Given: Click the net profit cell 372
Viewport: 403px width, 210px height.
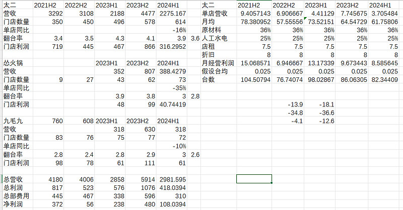Looking at the screenshot, I should coord(48,204).
